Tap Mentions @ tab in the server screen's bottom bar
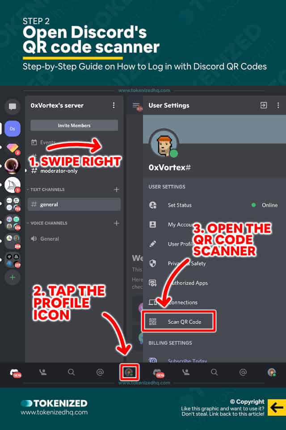The height and width of the screenshot is (430, 286). [100, 372]
